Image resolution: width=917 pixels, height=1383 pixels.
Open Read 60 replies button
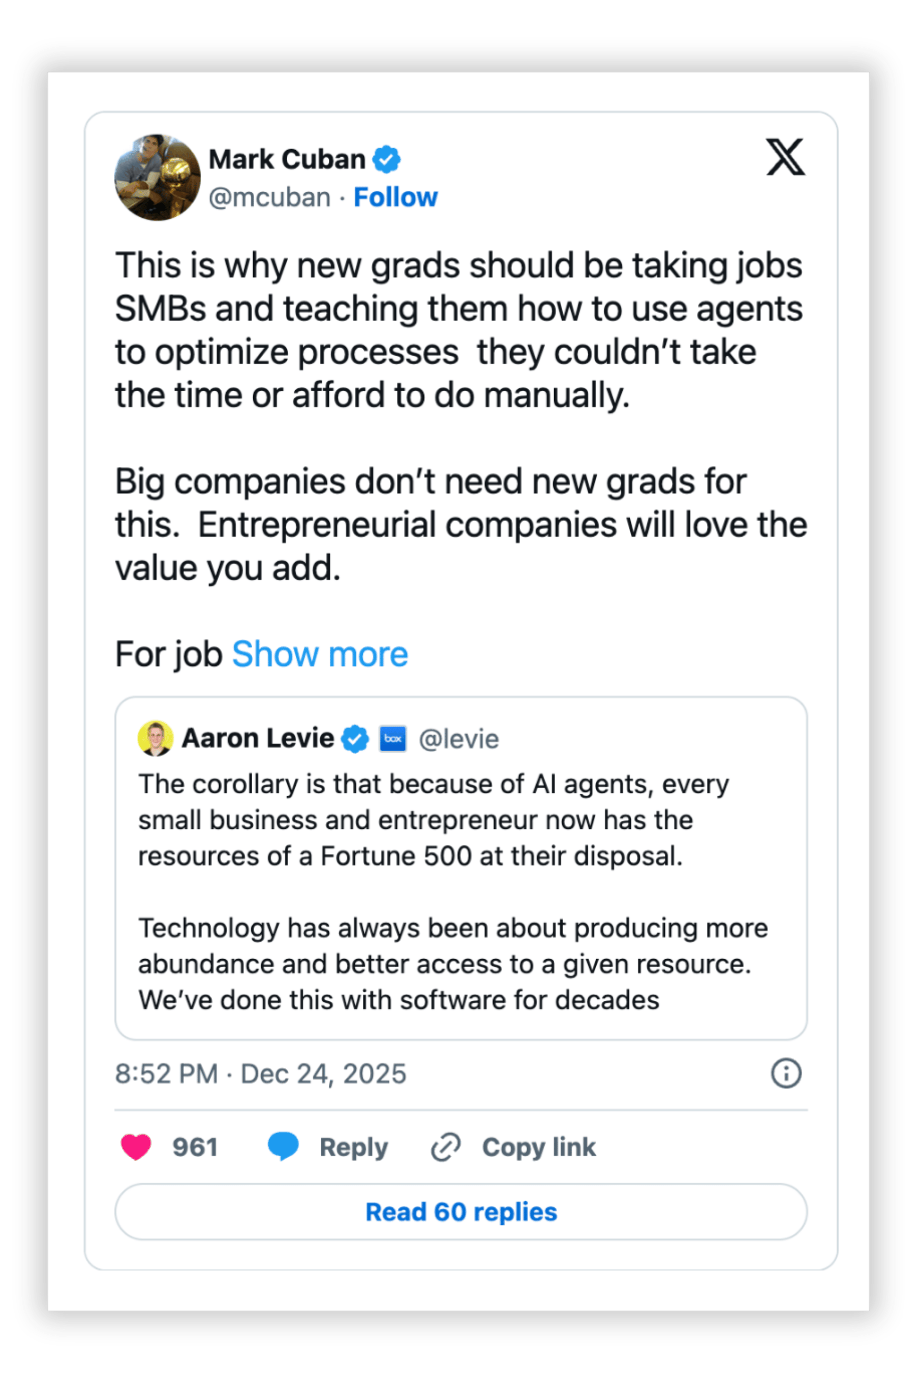click(x=461, y=1212)
